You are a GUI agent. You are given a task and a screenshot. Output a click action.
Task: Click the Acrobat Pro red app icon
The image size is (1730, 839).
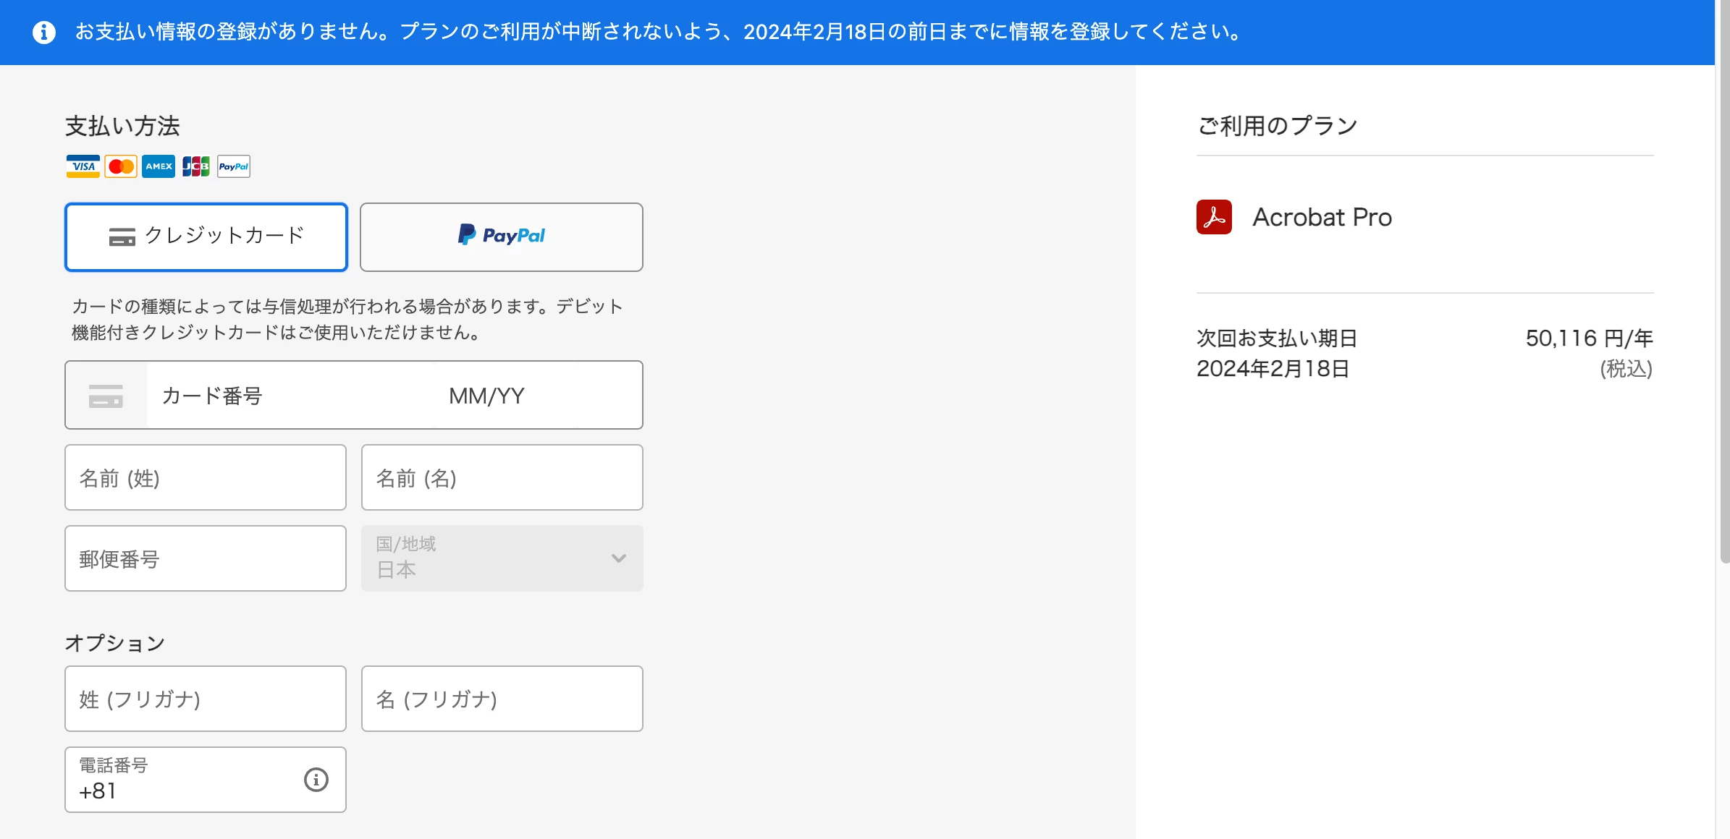1214,217
